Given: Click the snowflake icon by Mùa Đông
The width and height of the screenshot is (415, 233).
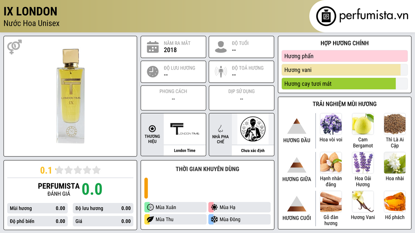Looking at the screenshot, I should pos(214,219).
